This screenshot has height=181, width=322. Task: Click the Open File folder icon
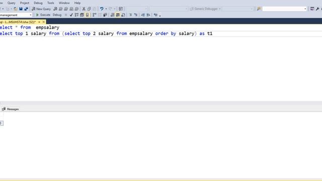tap(16, 9)
